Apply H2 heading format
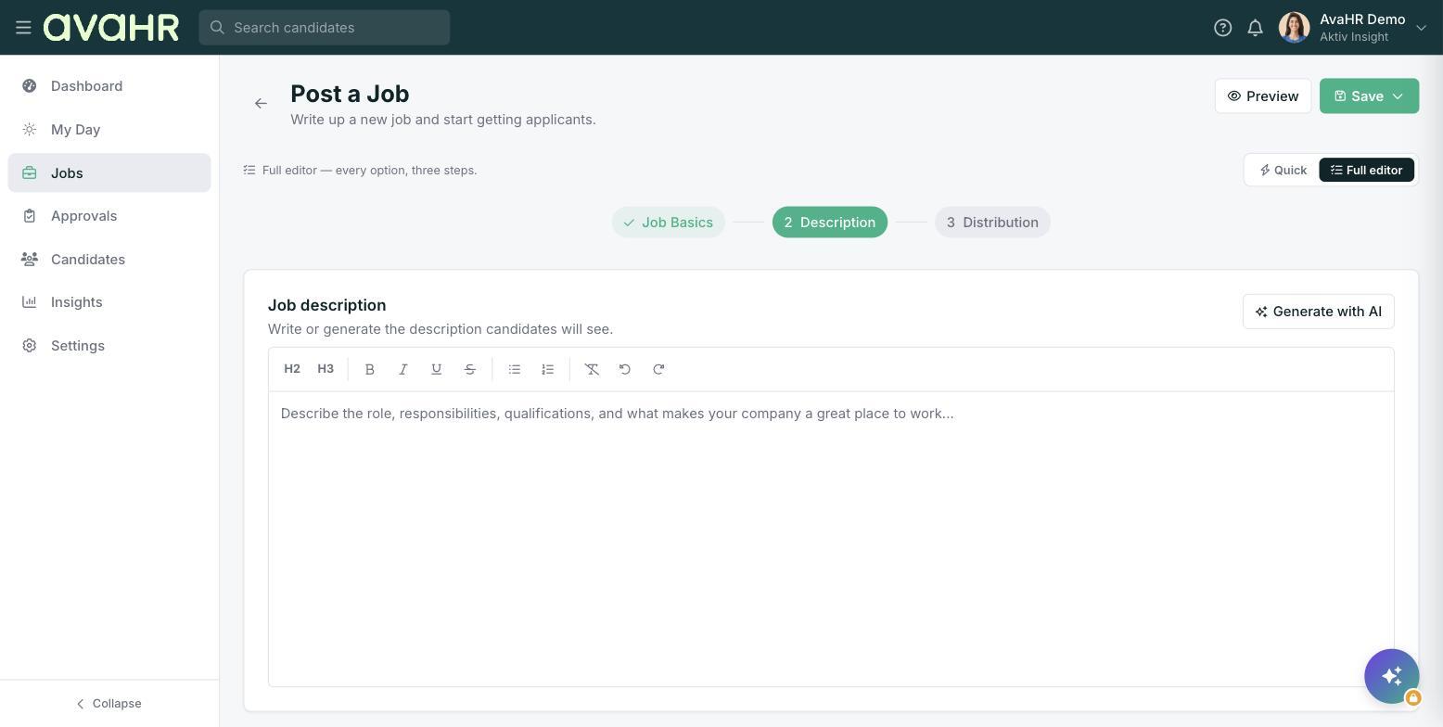Screen dimensions: 1443x727 pos(292,369)
